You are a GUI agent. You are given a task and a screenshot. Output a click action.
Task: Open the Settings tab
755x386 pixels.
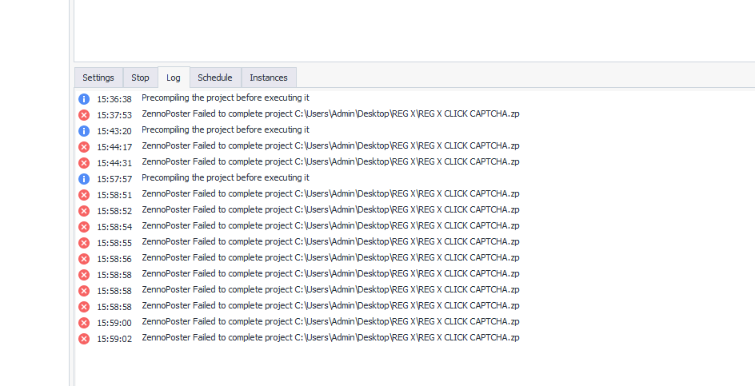tap(98, 78)
